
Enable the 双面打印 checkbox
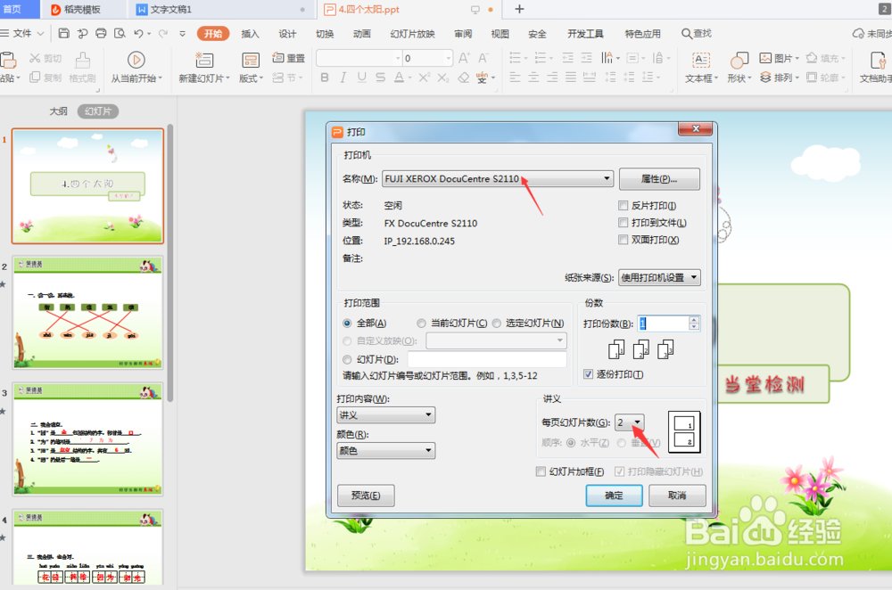point(623,241)
